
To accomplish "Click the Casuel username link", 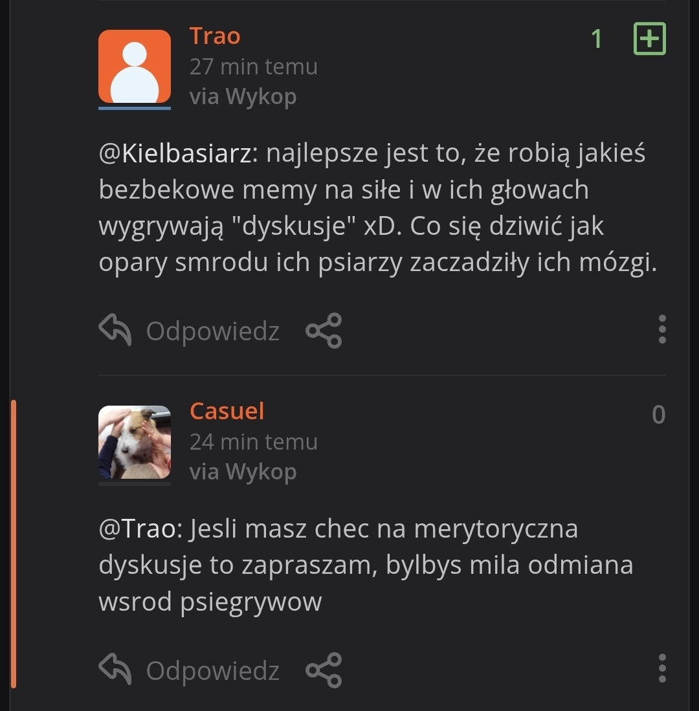I will (227, 411).
